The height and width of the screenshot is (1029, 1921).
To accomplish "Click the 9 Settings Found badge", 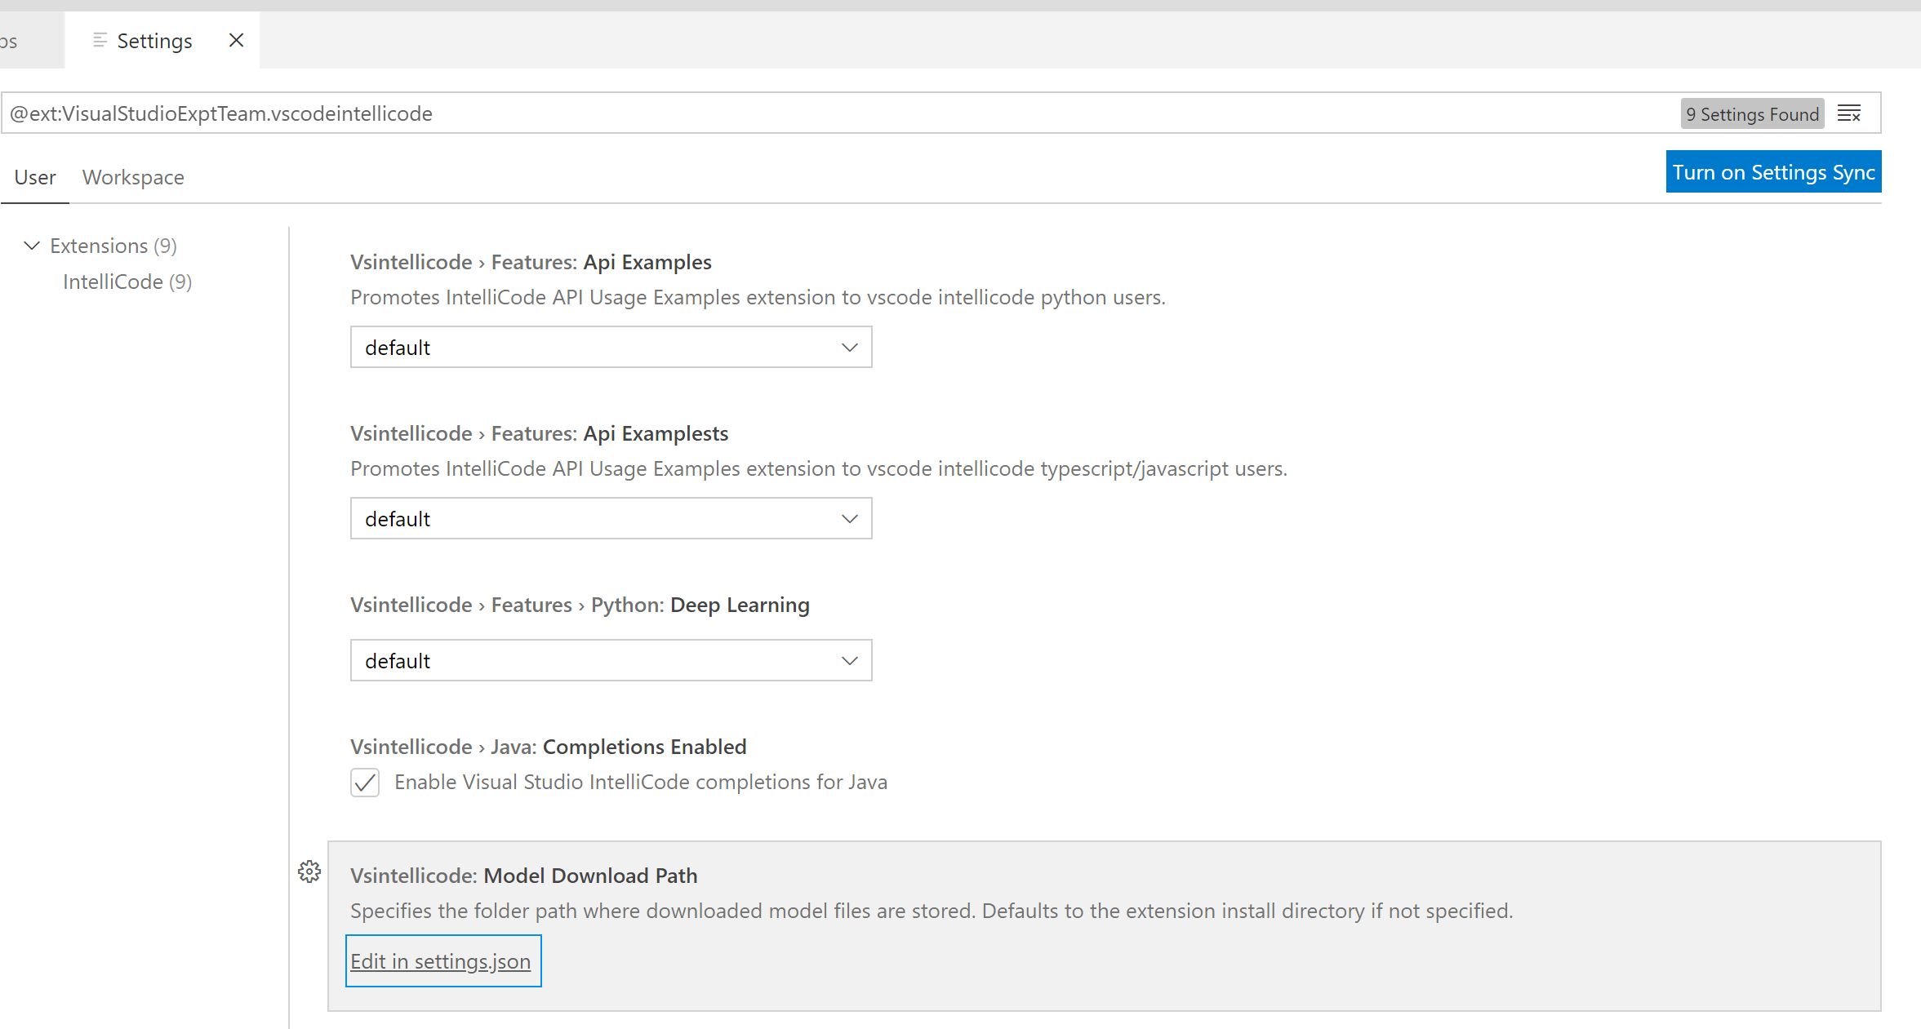I will click(1752, 114).
